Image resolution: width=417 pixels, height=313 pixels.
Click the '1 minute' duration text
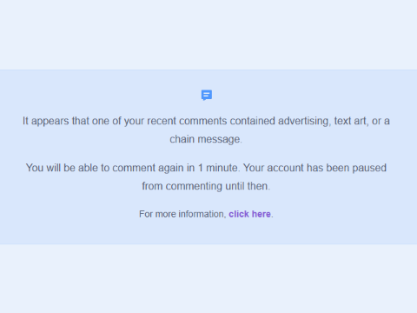point(219,168)
